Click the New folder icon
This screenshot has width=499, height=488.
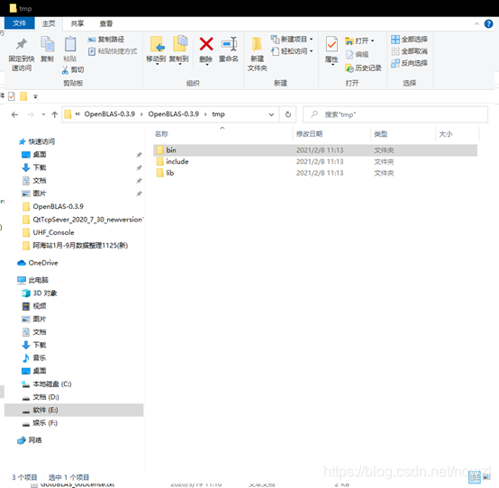257,44
